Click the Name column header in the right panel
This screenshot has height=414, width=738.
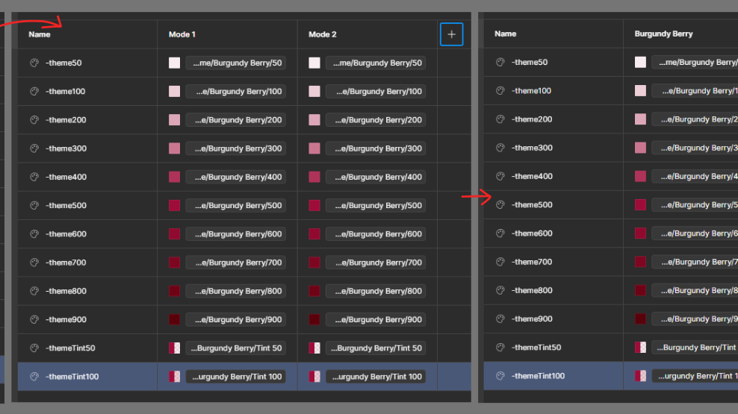point(506,34)
